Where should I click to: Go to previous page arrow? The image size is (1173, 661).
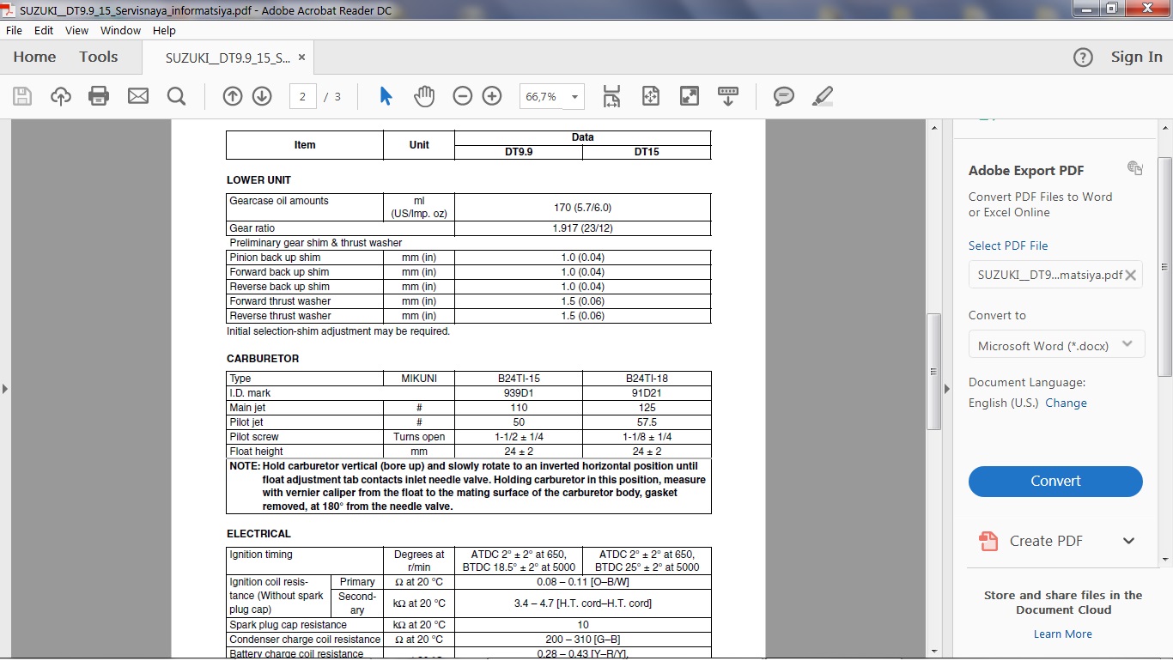[233, 96]
